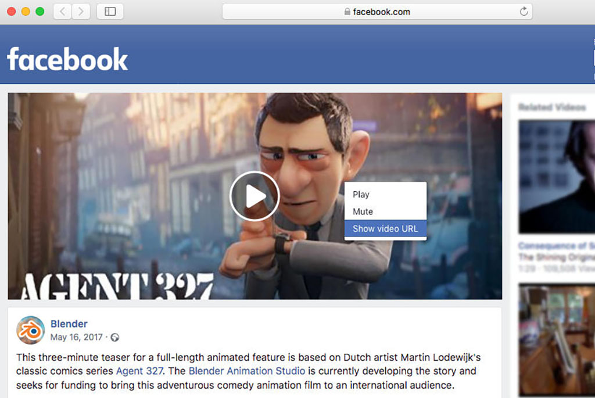The image size is (595, 398).
Task: Select Show video URL menu entry
Action: click(x=385, y=229)
